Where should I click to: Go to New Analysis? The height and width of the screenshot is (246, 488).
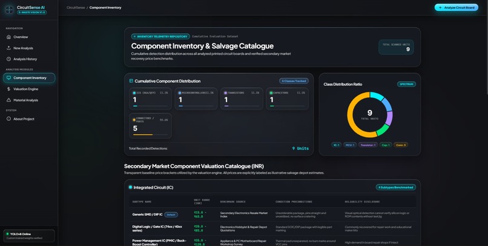pos(29,48)
